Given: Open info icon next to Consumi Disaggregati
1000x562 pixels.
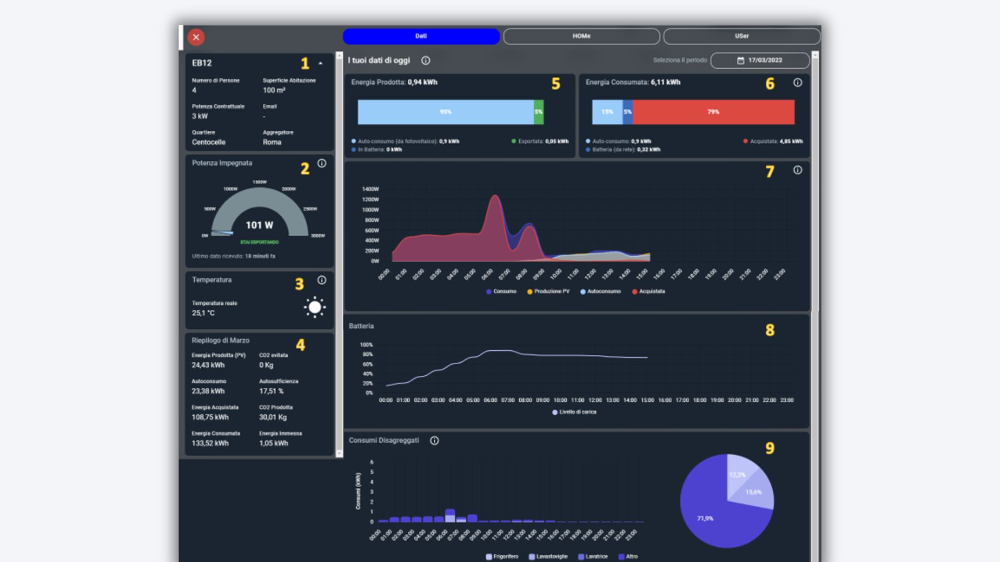Looking at the screenshot, I should coord(434,441).
